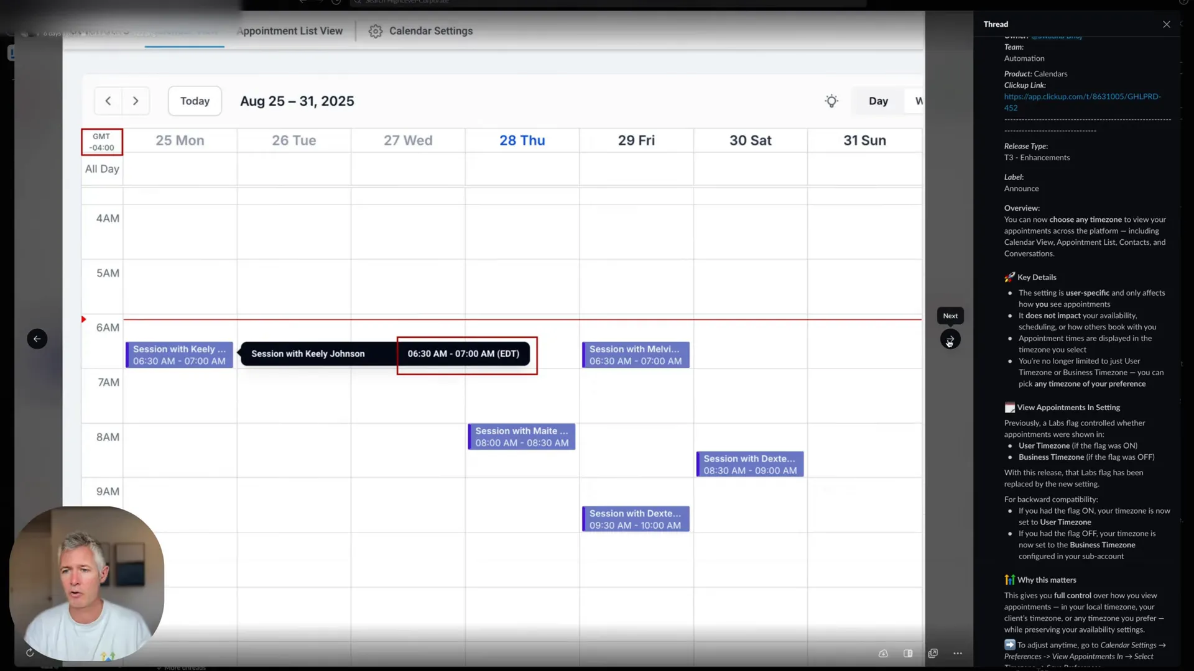Click the Announce label value in thread
This screenshot has width=1194, height=671.
tap(1021, 189)
